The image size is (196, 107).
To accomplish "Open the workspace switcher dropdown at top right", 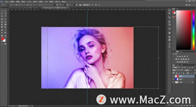I will tap(190, 5).
